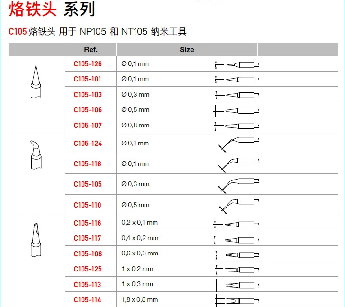The width and height of the screenshot is (345, 307).
Task: Click size Ø 0,5 mm for C105-110
Action: click(x=136, y=205)
